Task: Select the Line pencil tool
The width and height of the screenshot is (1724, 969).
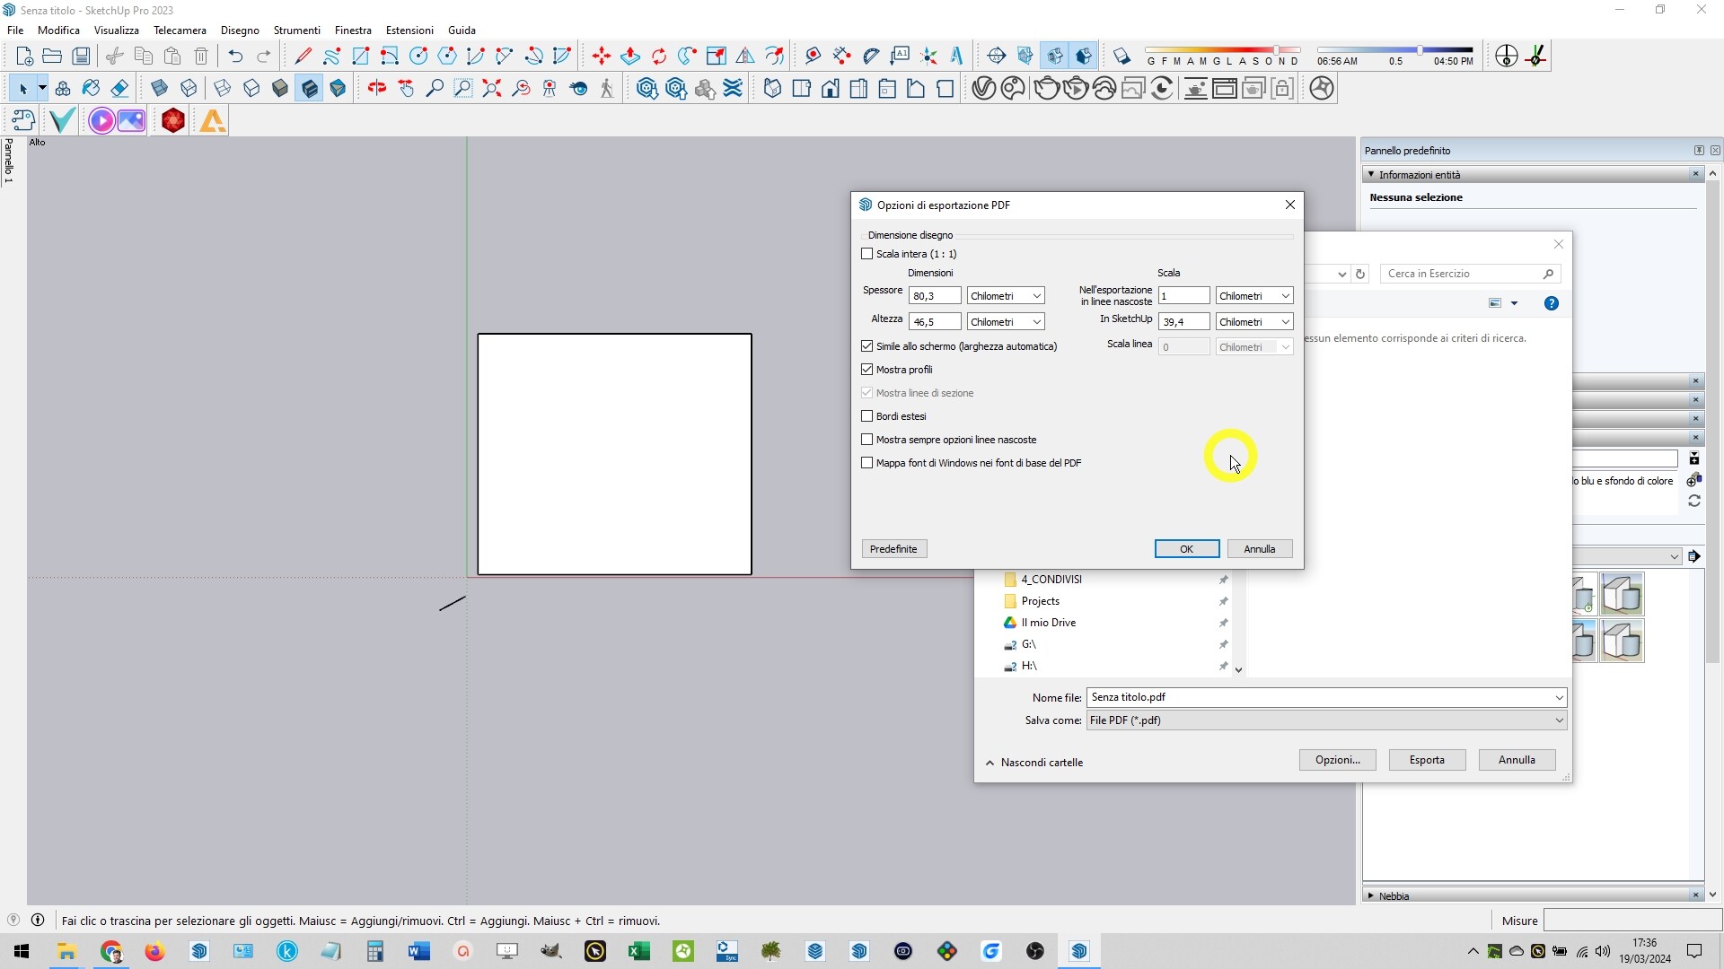Action: (303, 57)
